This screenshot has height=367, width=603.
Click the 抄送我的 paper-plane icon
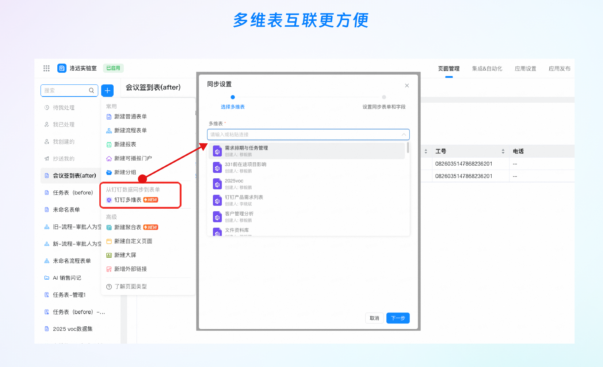coord(47,159)
